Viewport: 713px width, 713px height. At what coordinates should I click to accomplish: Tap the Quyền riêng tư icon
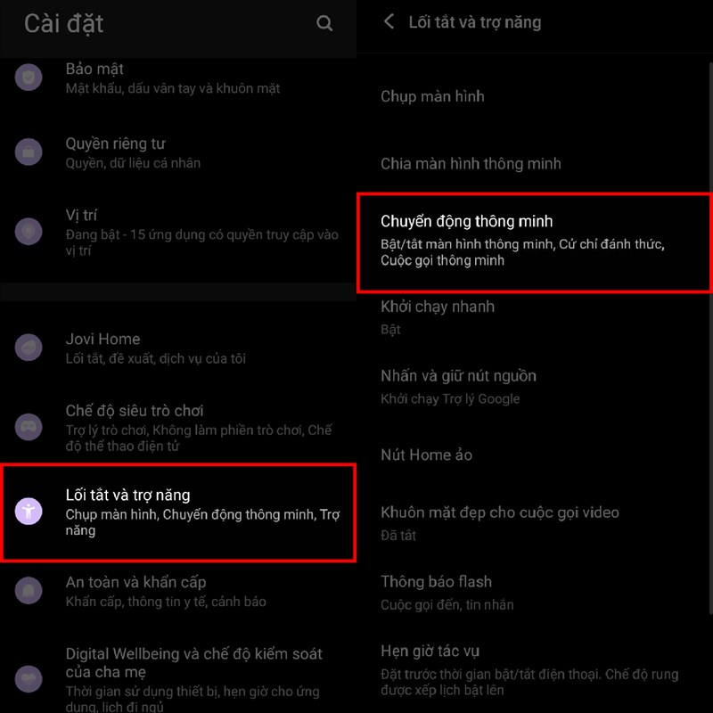29,152
